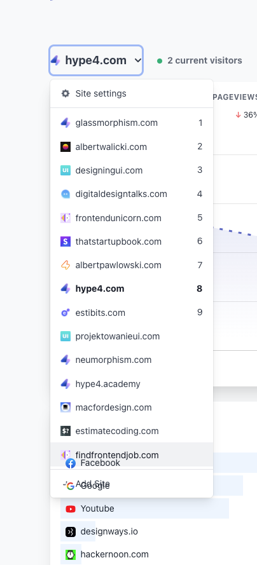Select macfordesign.com from the dropdown
Viewport: 257px width, 565px height.
pos(132,407)
